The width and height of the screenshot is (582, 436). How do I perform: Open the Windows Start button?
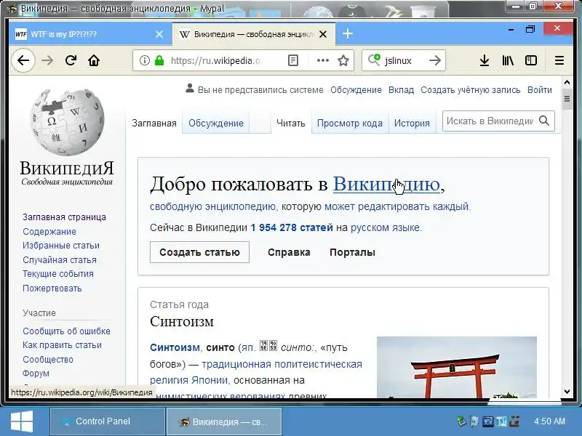tap(22, 421)
